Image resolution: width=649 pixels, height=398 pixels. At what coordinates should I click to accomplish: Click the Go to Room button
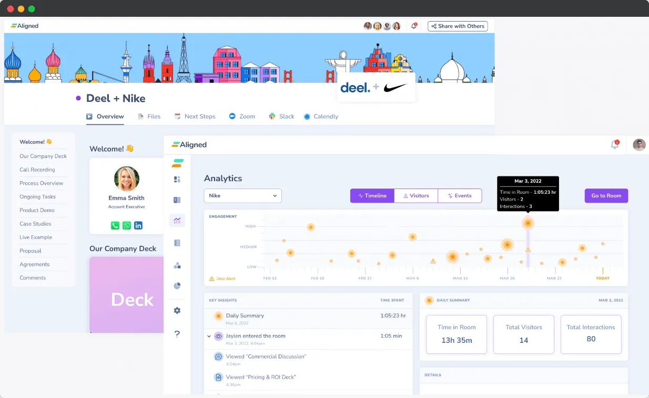coord(606,195)
